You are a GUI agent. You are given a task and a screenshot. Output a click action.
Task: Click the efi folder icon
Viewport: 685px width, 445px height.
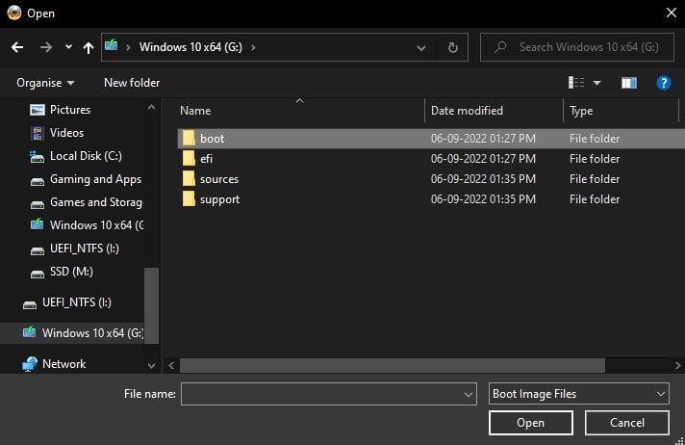tap(189, 158)
